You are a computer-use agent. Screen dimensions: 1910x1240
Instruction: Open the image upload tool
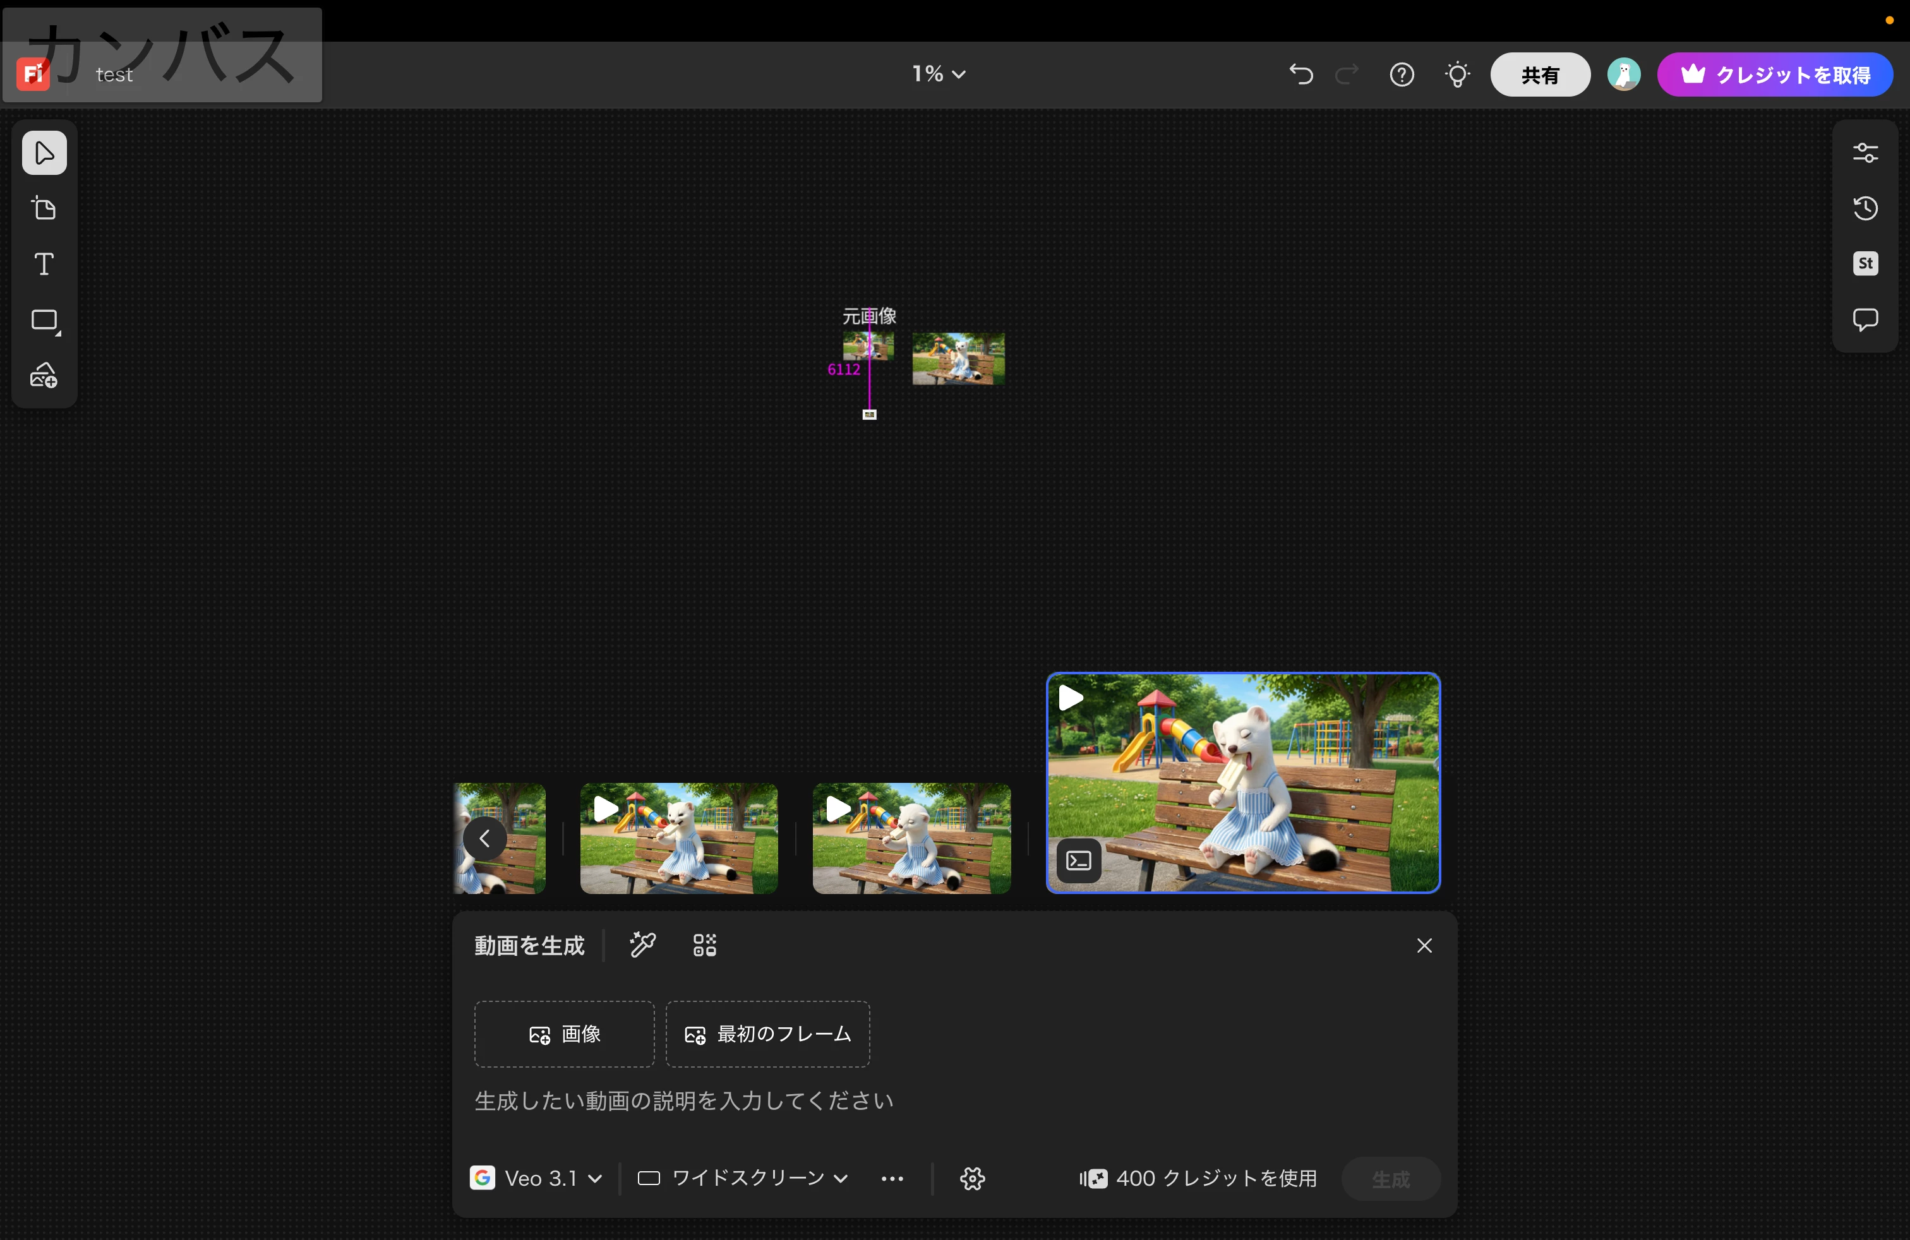[x=44, y=376]
